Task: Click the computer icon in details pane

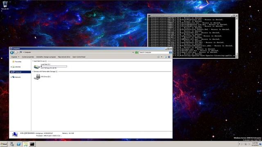Action: 15,134
